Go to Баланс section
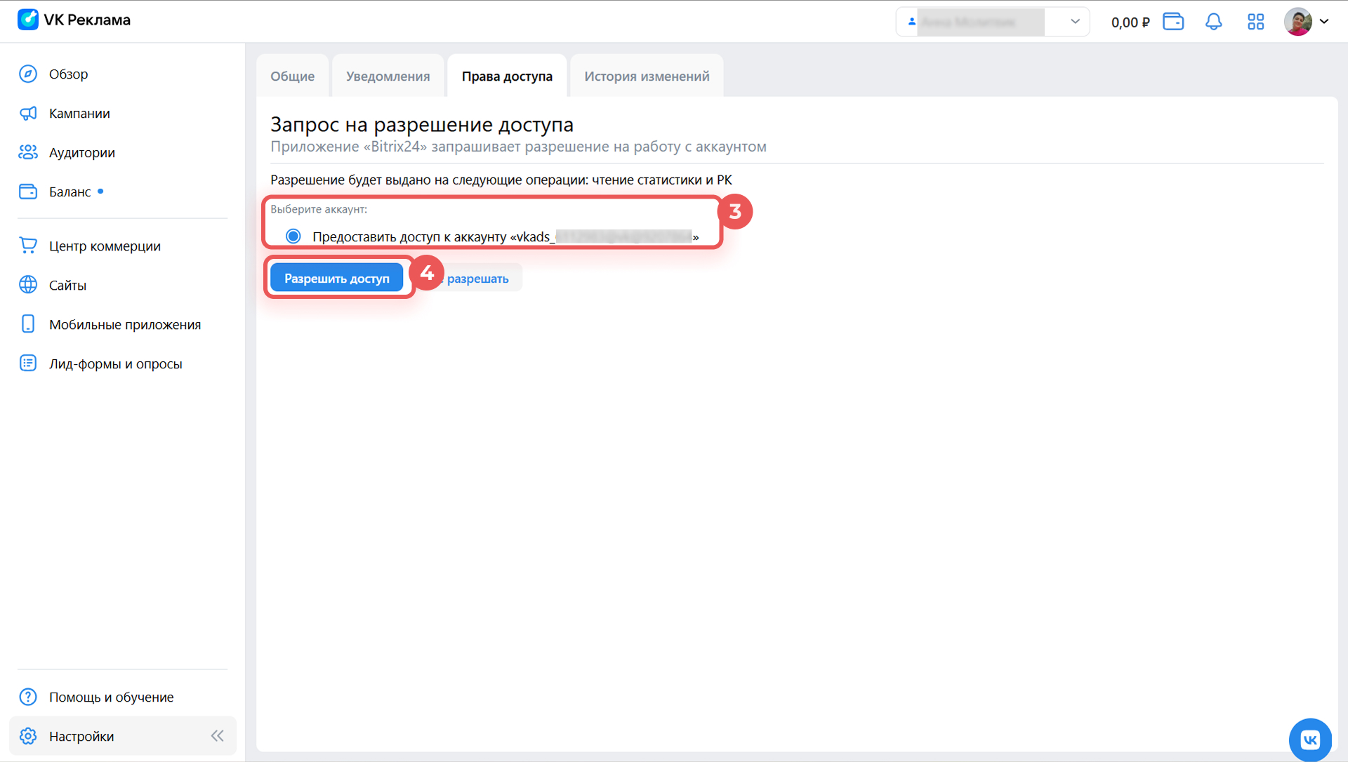Screen dimensions: 1348x762 [70, 192]
